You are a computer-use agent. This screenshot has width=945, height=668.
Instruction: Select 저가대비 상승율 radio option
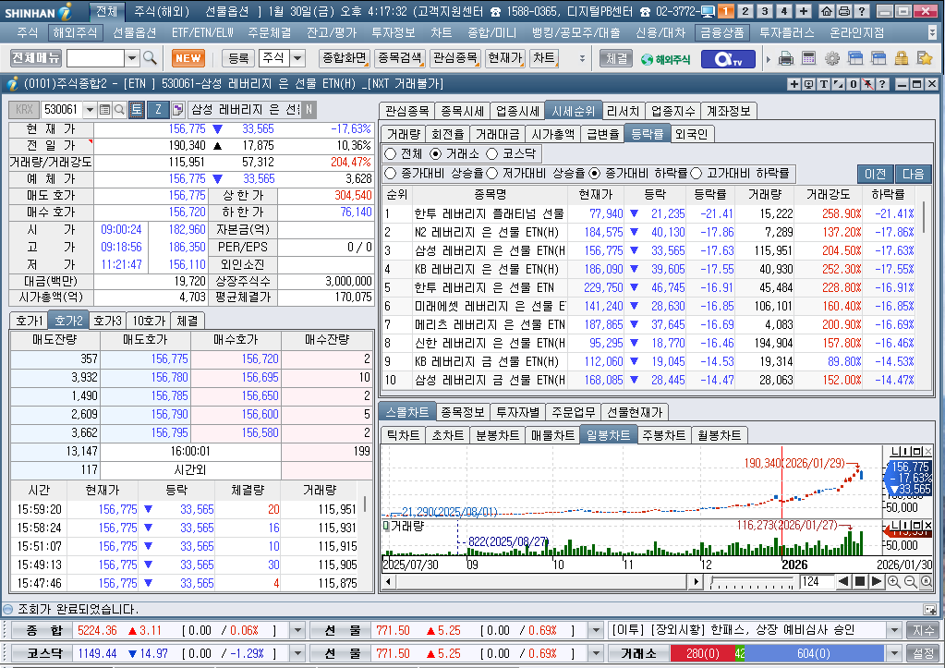[491, 174]
